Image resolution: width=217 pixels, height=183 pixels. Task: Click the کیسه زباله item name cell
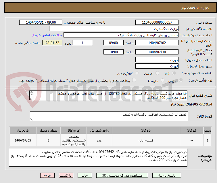(146, 140)
